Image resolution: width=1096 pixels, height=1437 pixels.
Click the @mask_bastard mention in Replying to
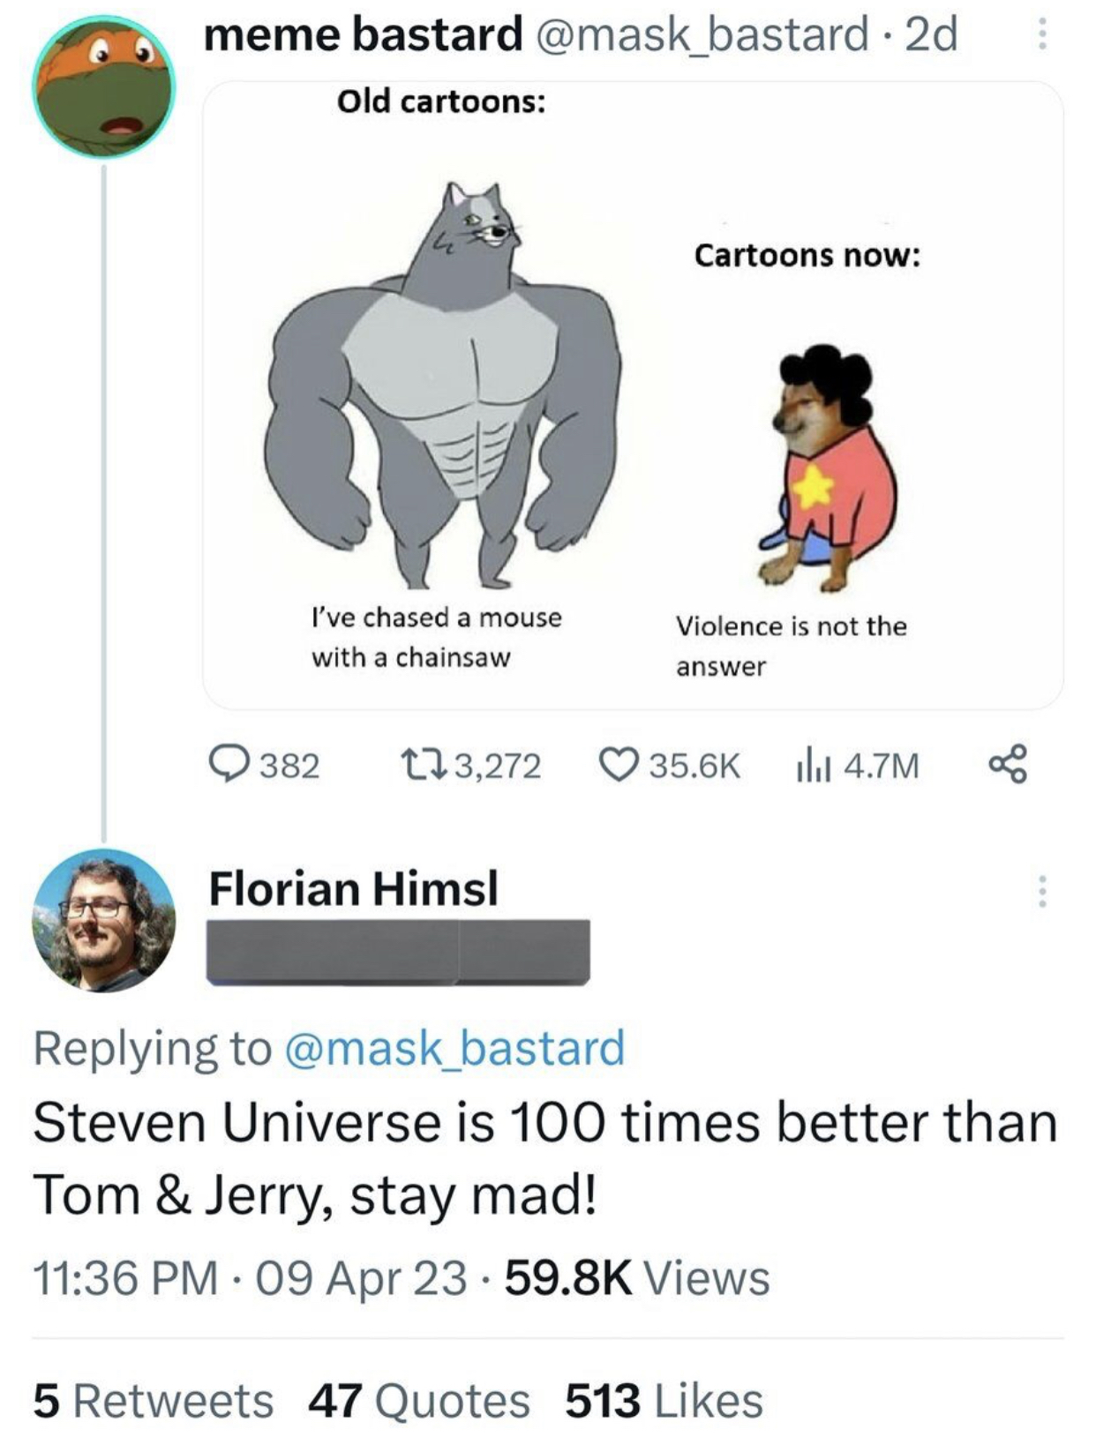click(x=454, y=1047)
